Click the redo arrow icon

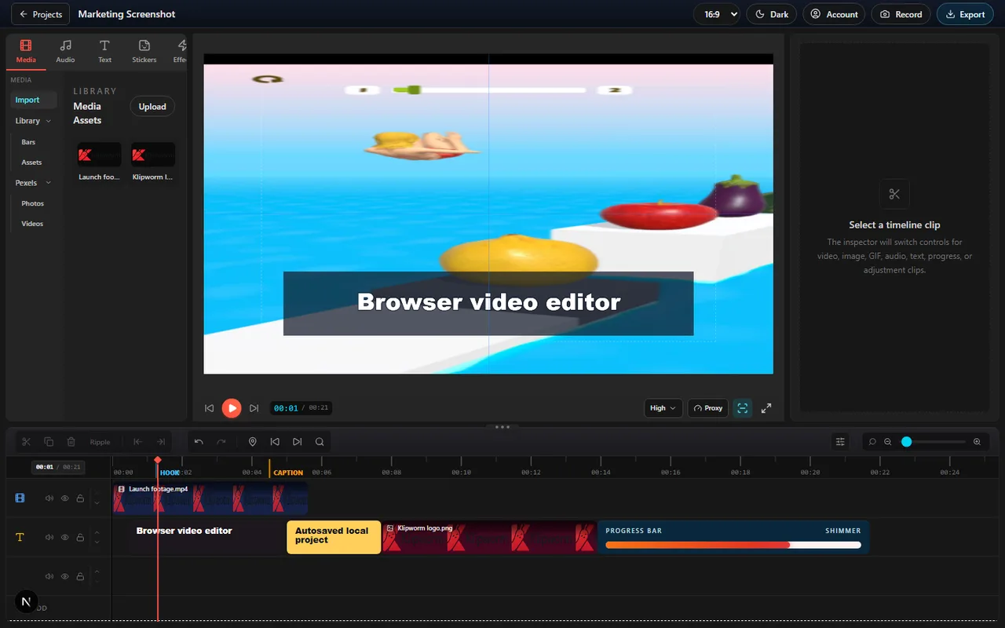221,442
